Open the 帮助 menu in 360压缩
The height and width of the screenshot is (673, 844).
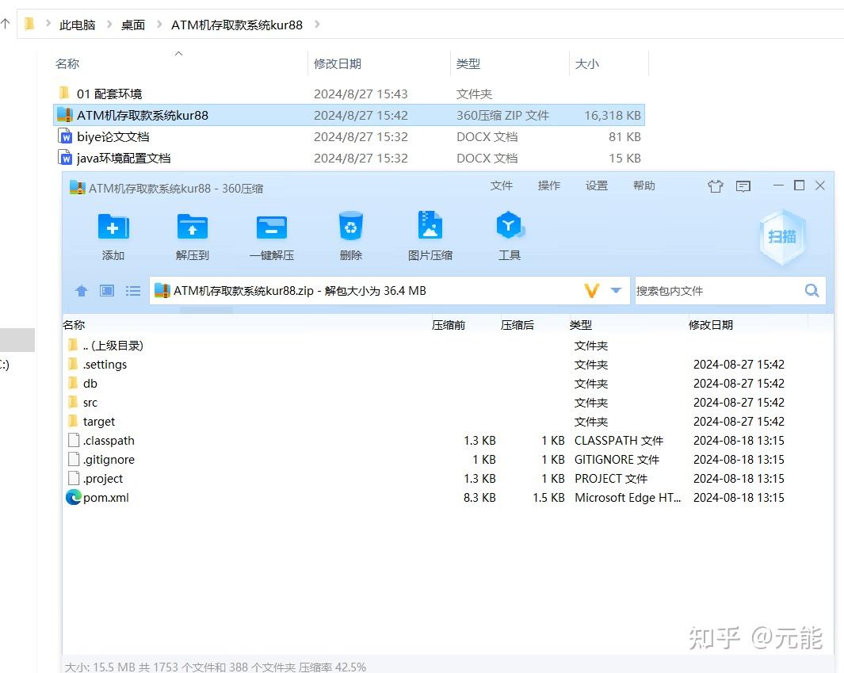(644, 185)
